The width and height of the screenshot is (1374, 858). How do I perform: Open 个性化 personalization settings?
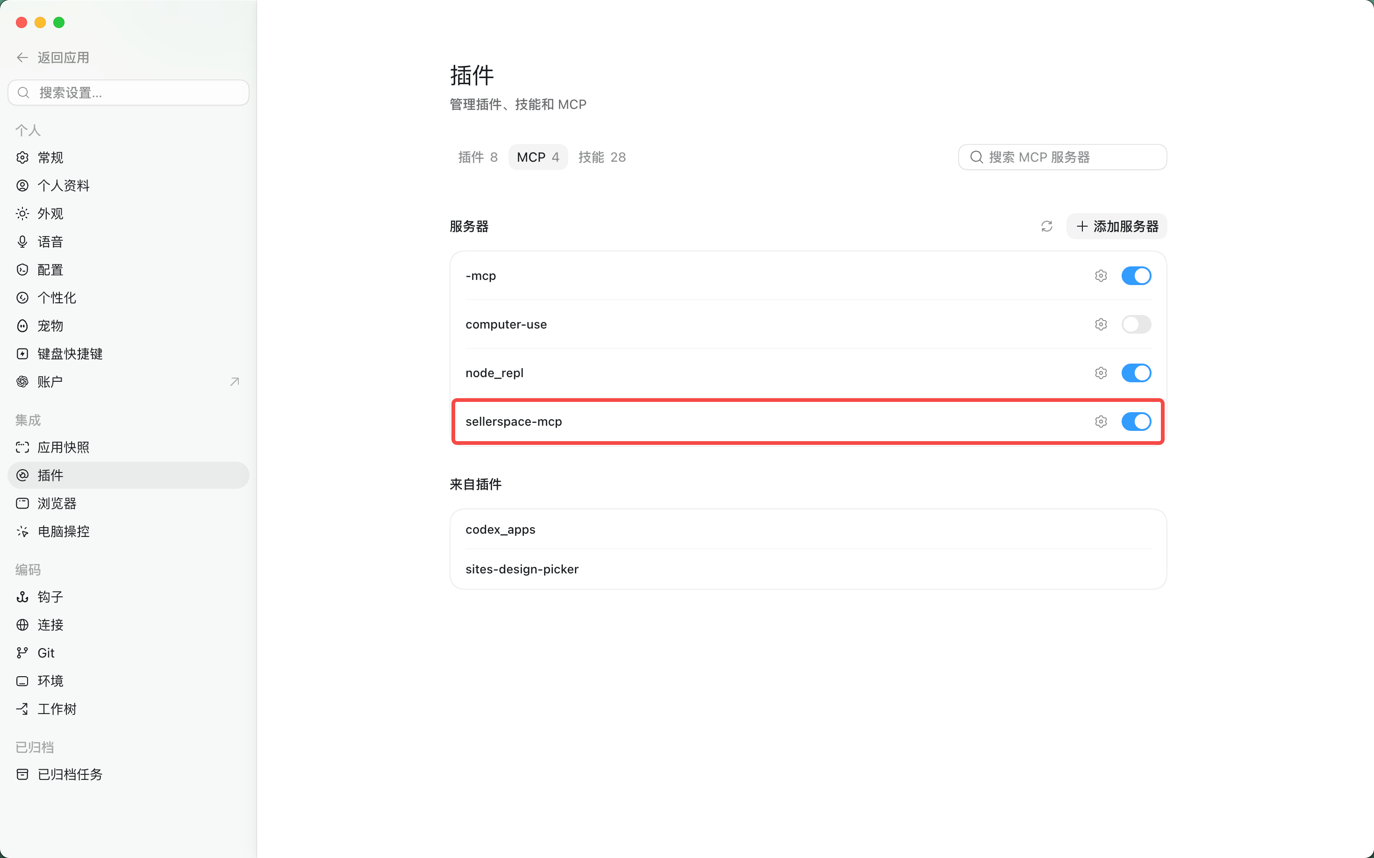128,298
